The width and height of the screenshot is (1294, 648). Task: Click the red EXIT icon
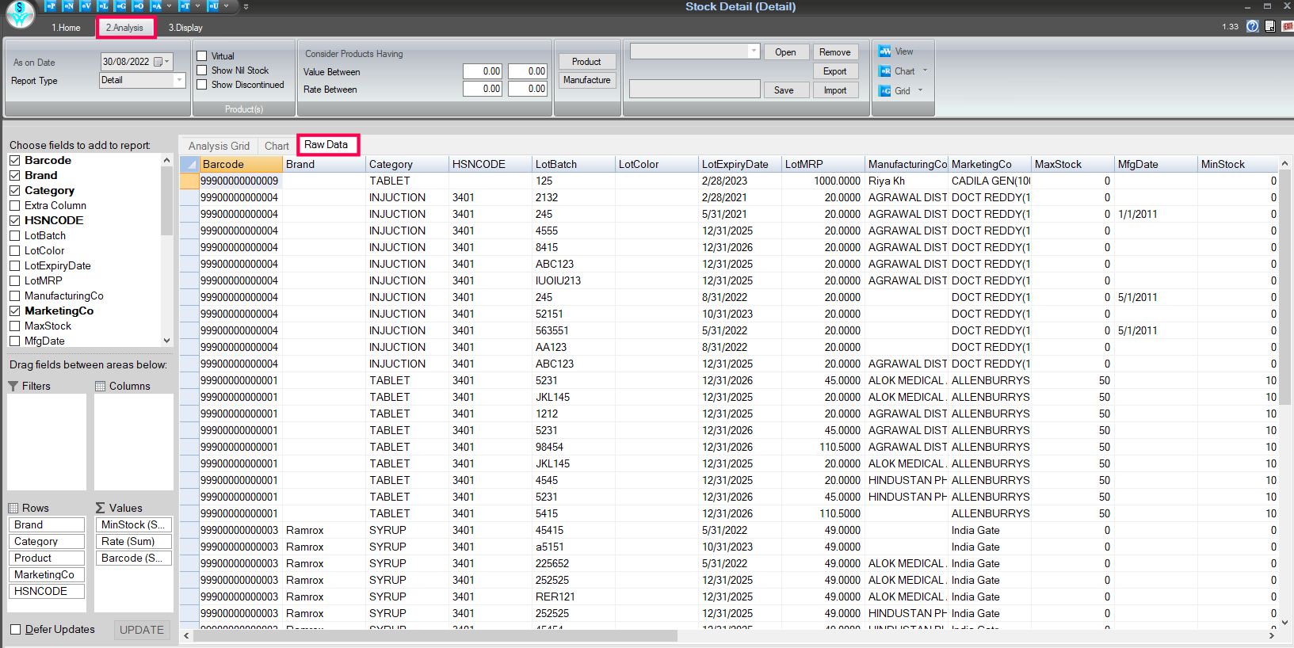[x=1288, y=26]
